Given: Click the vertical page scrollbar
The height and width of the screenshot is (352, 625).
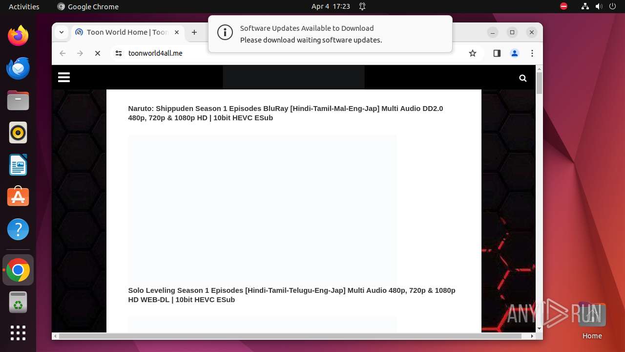Looking at the screenshot, I should (x=539, y=83).
